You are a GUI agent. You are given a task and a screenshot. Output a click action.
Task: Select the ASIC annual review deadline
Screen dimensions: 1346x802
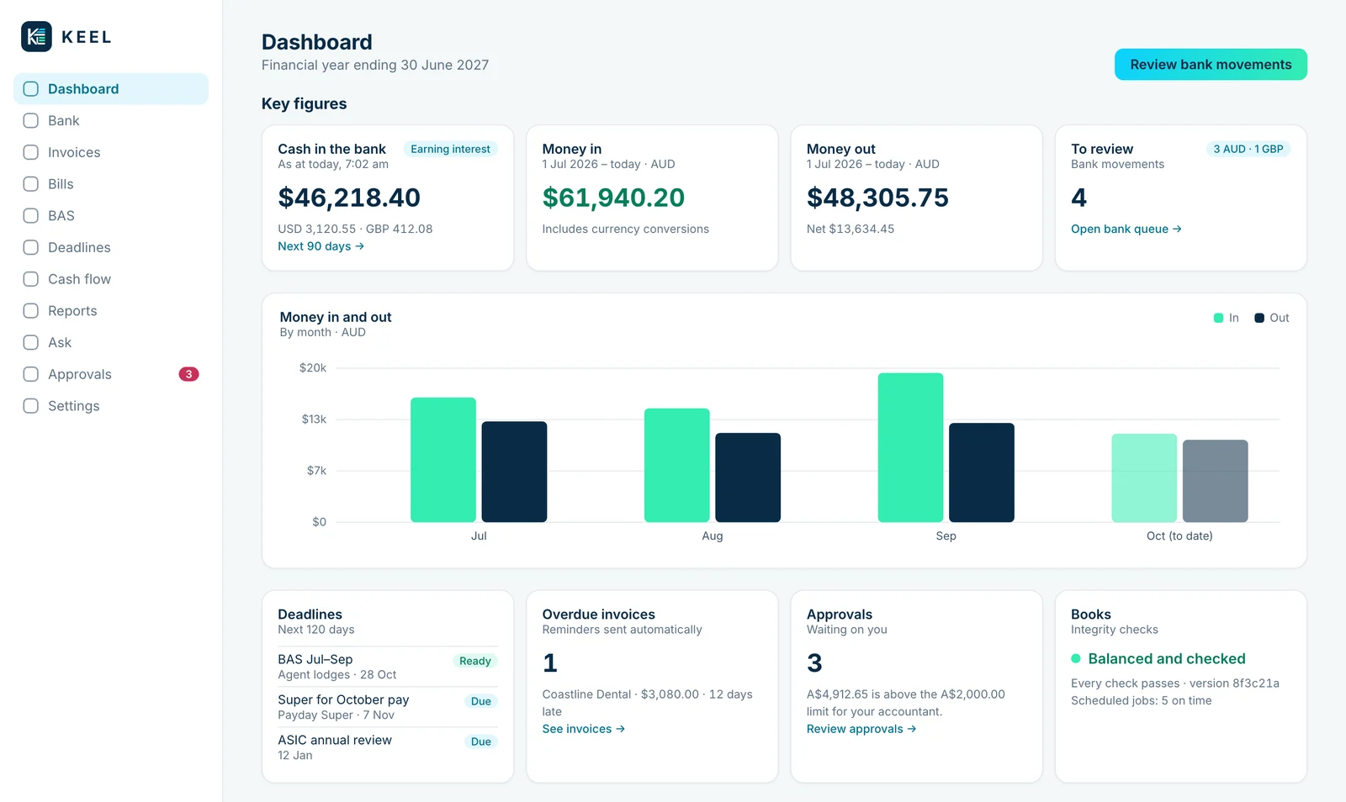[388, 747]
